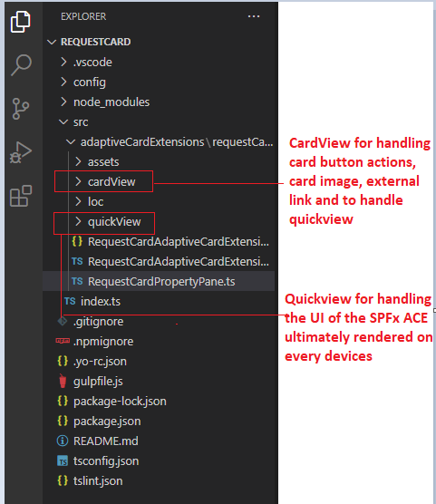Open the TS RequestCardAdaptiveCardExtensi... file

pyautogui.click(x=179, y=262)
